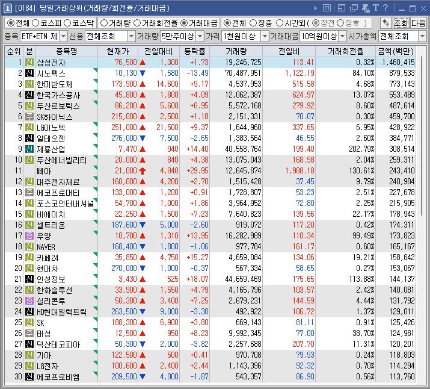Click the 조회 search button

tap(401, 23)
